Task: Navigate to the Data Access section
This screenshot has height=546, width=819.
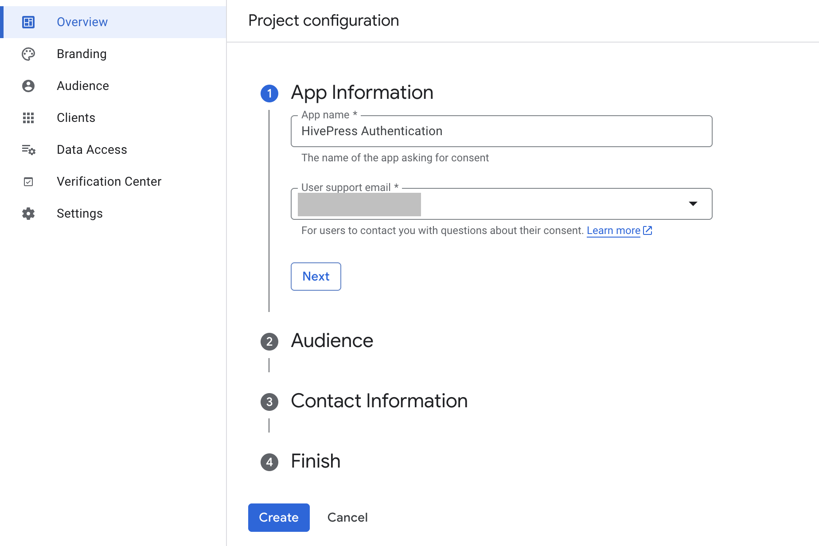Action: [x=92, y=150]
